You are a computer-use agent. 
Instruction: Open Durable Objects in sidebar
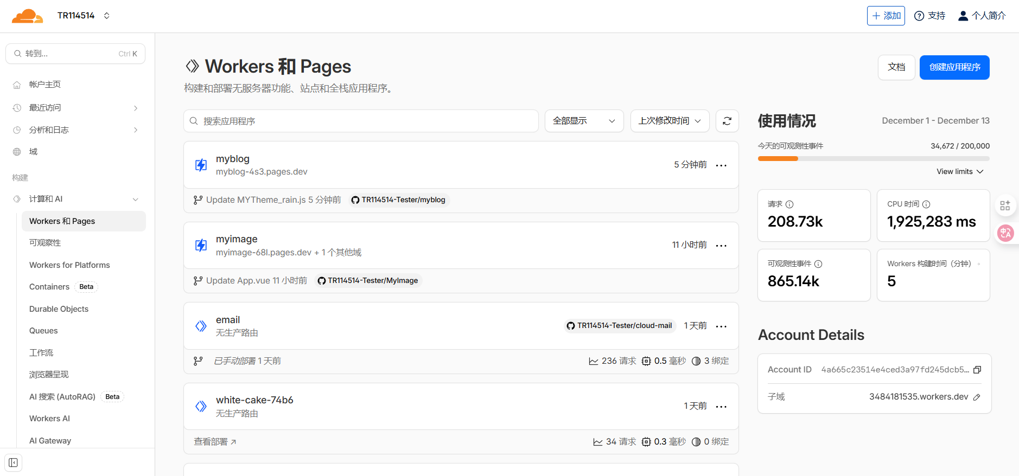click(x=59, y=309)
